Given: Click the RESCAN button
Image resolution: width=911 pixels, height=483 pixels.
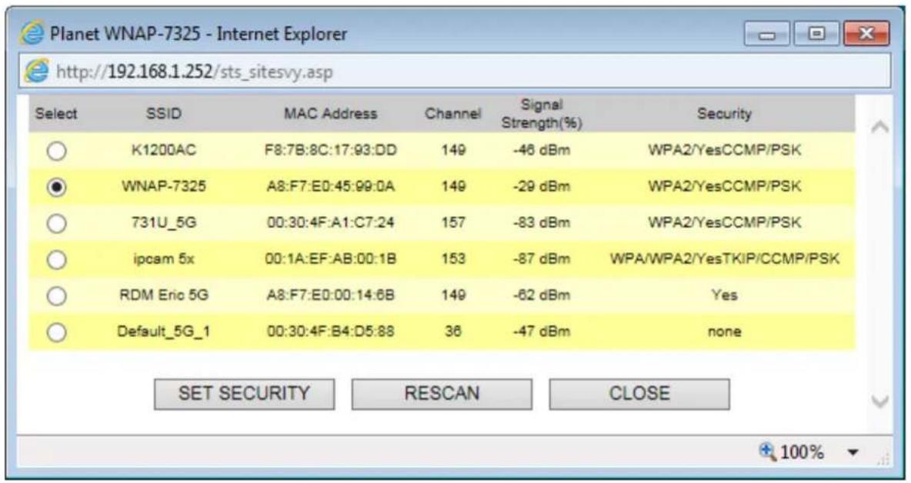Looking at the screenshot, I should pos(442,395).
